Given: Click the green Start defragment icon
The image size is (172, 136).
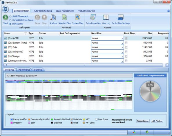Looking at the screenshot, I should (x=6, y=17).
